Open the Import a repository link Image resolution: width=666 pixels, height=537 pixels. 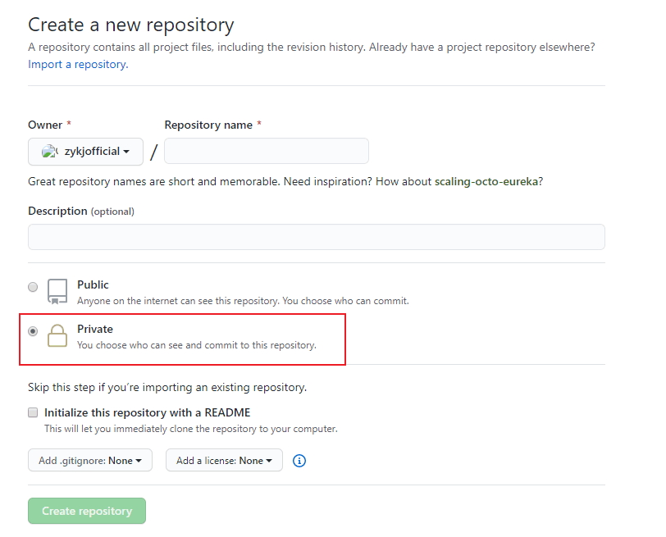point(77,64)
